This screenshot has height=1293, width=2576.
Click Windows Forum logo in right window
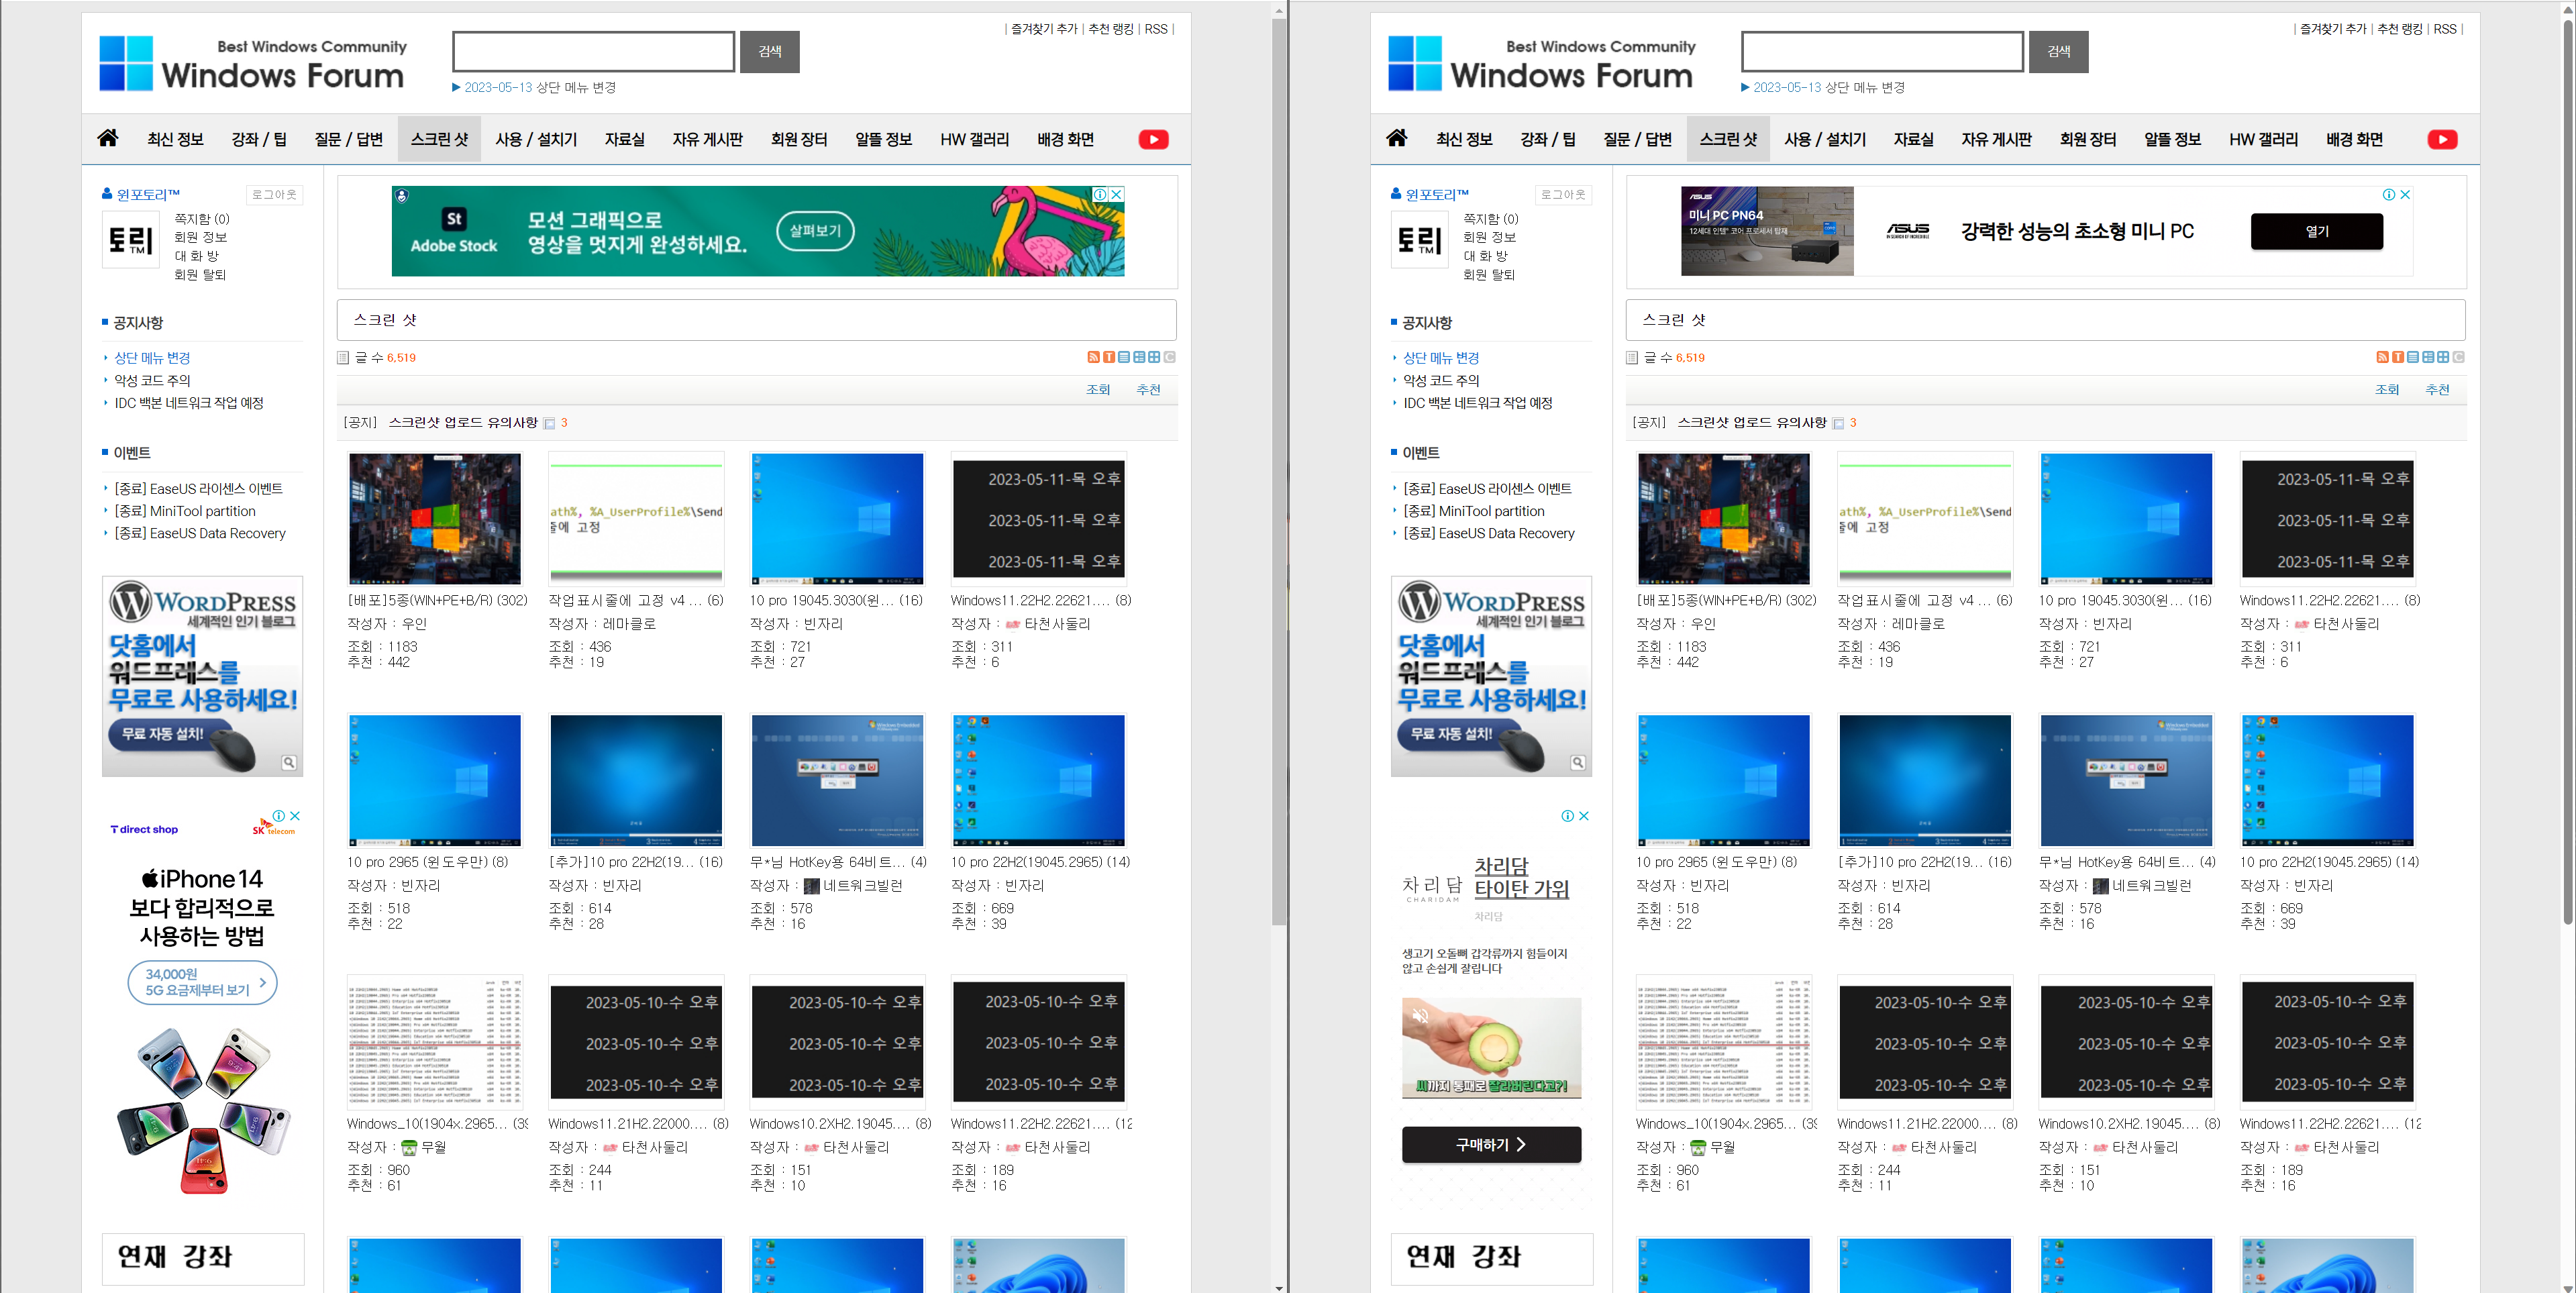pyautogui.click(x=1541, y=64)
